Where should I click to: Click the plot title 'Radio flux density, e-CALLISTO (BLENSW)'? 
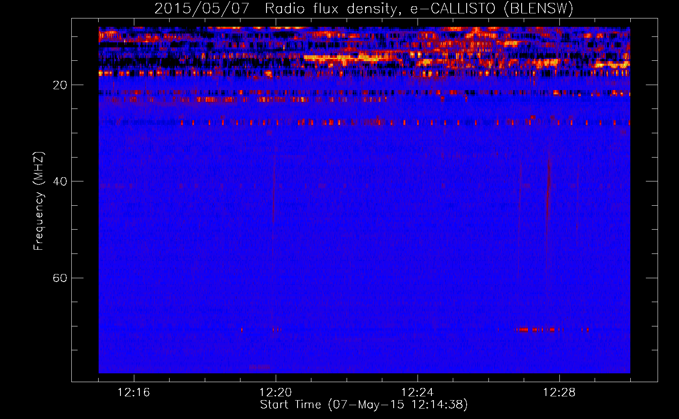click(419, 9)
